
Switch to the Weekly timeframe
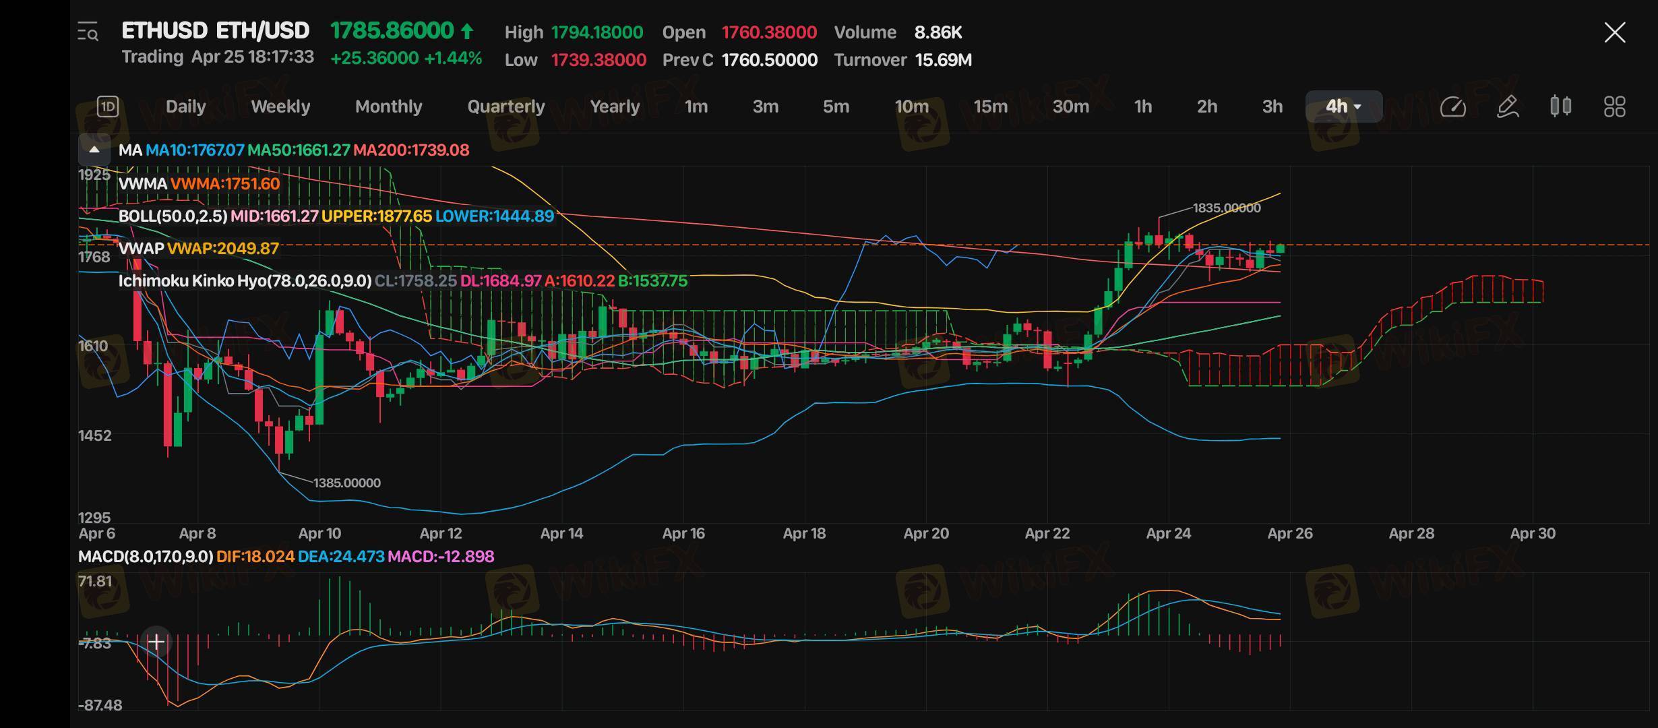280,107
